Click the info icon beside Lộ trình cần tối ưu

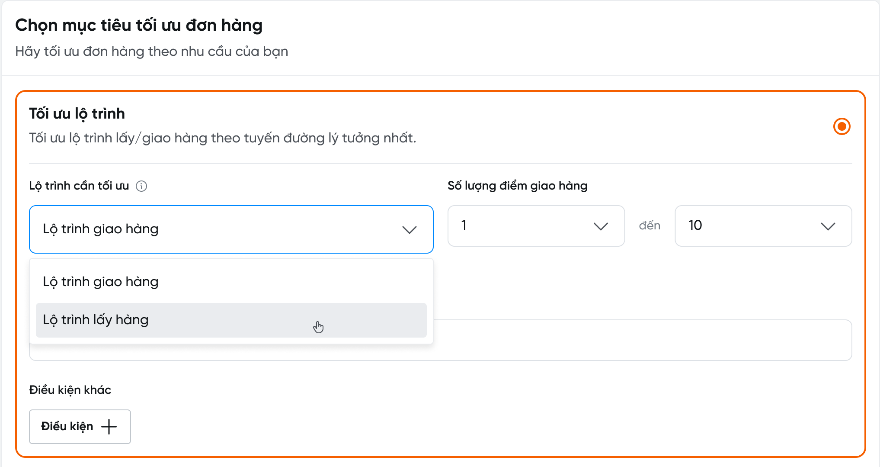141,186
